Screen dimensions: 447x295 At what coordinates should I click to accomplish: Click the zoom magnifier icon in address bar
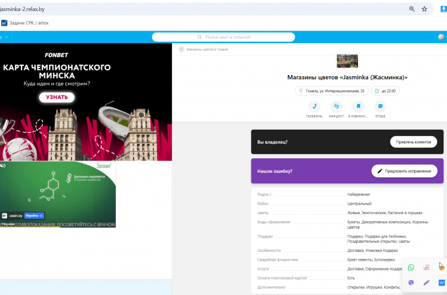(x=412, y=9)
